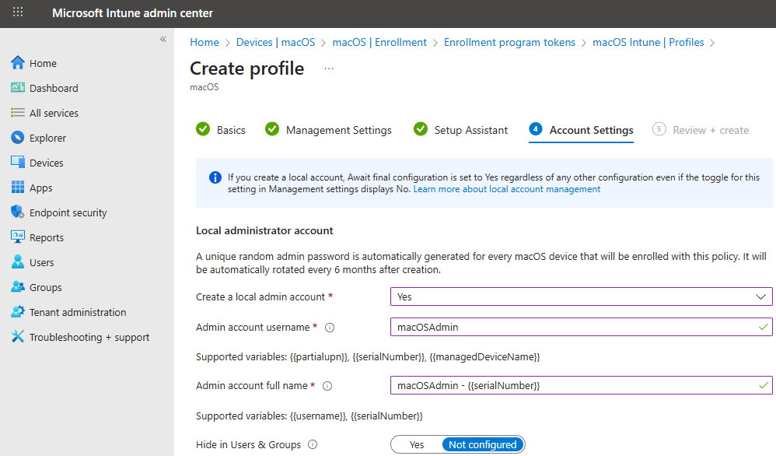This screenshot has height=456, width=776.
Task: Collapse the left navigation sidebar
Action: coord(163,39)
